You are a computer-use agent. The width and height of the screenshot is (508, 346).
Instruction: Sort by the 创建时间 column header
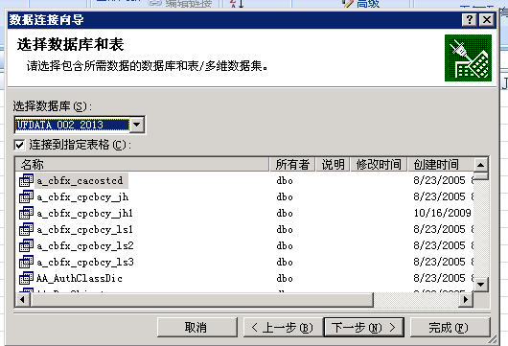441,164
